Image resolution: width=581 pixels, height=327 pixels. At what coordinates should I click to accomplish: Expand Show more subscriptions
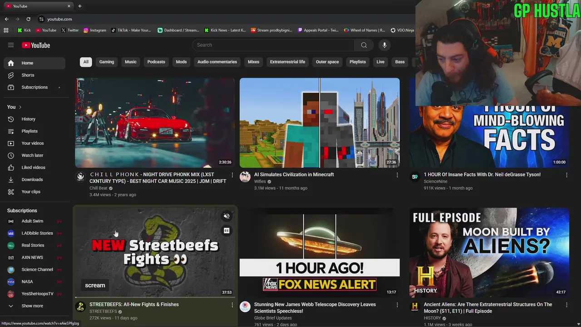[x=34, y=306]
